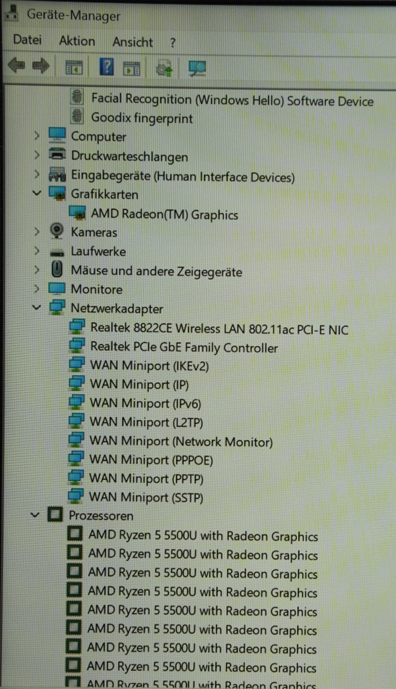
Task: Expand the Monitore category
Action: coord(37,289)
